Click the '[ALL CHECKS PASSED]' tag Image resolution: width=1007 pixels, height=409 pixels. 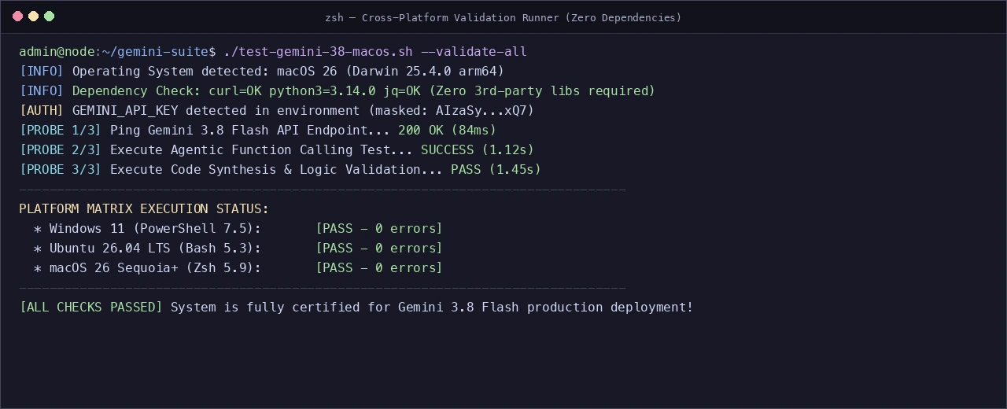[91, 308]
